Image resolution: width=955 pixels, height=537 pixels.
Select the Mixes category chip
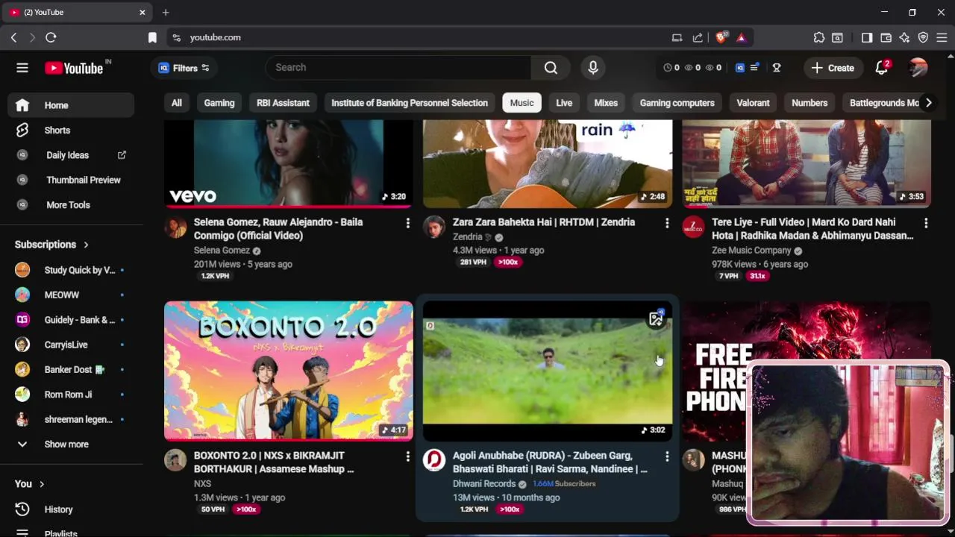pyautogui.click(x=606, y=103)
